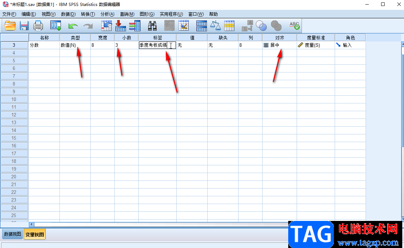Select the decimals cell showing 3
Viewport: 404px width, 248px height.
(x=126, y=45)
